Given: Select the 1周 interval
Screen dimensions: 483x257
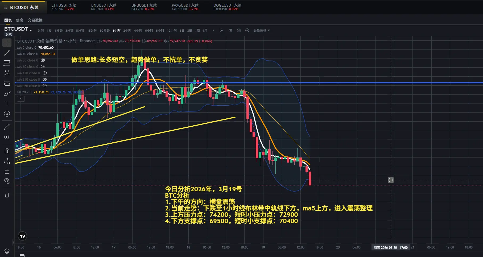Looking at the screenshot, I should pos(197,31).
